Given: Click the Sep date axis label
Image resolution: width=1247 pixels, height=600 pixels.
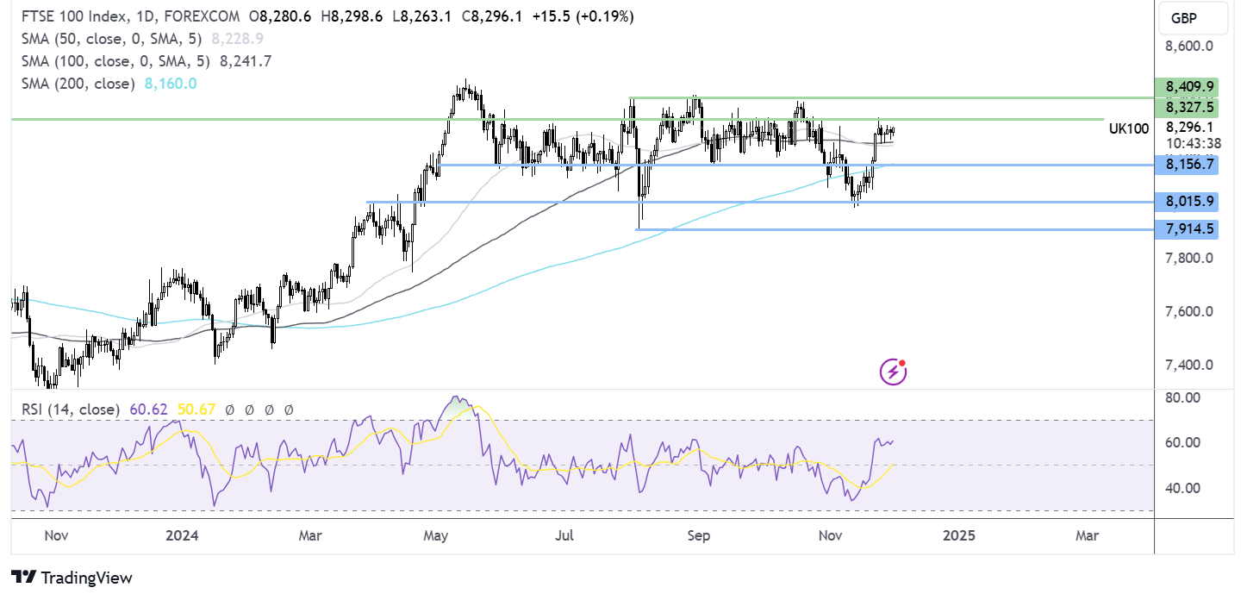Looking at the screenshot, I should tap(699, 535).
